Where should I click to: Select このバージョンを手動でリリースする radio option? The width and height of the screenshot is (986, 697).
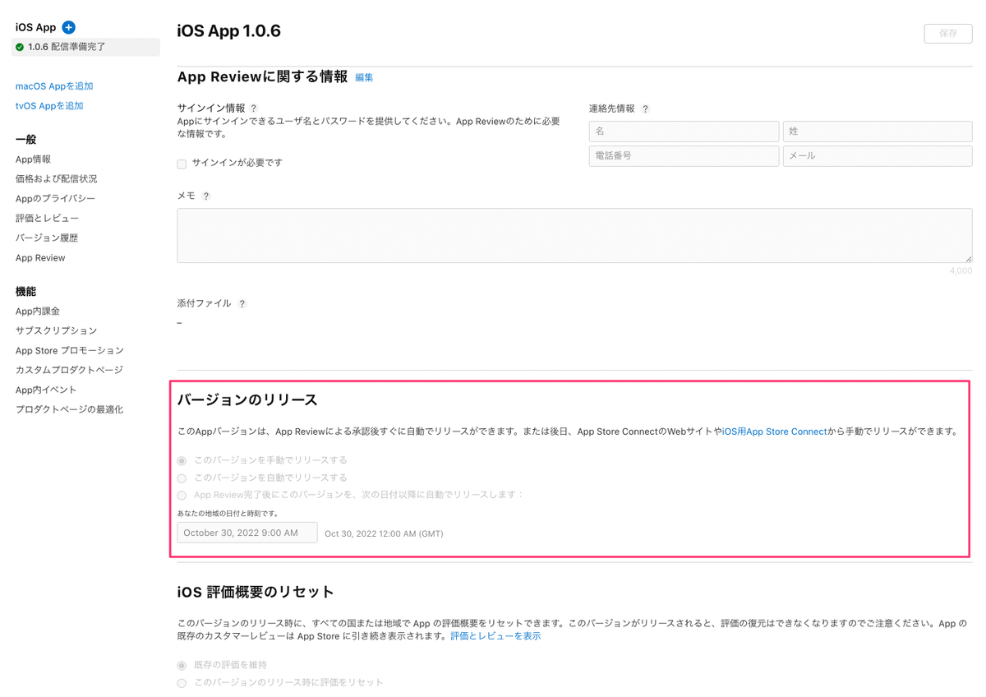(182, 460)
